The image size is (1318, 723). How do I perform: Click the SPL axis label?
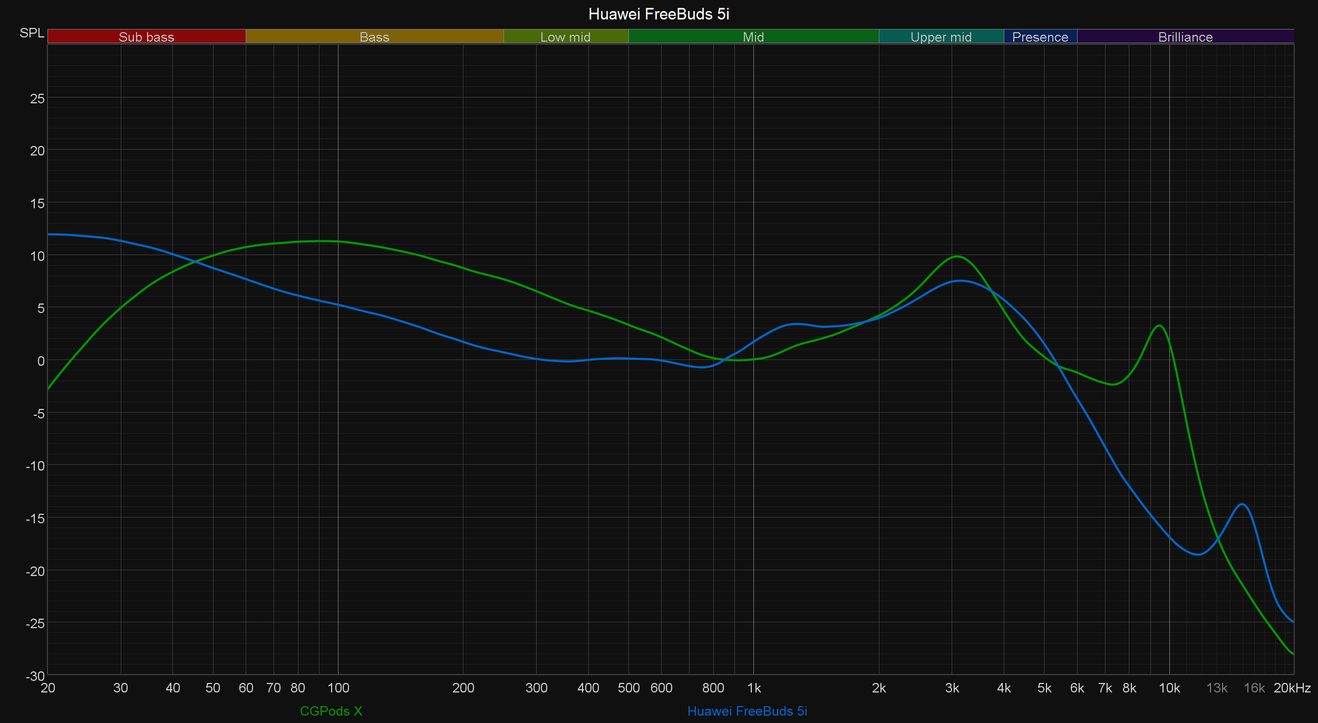click(x=32, y=33)
